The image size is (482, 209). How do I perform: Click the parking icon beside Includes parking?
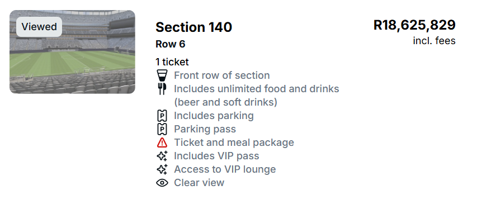(x=162, y=116)
